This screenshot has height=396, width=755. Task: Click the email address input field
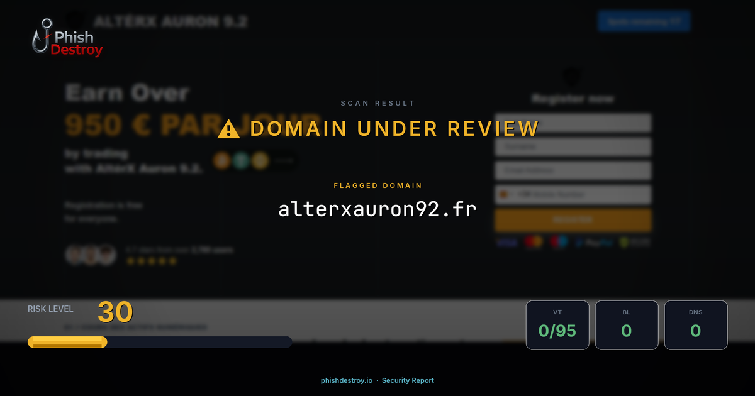(x=573, y=170)
